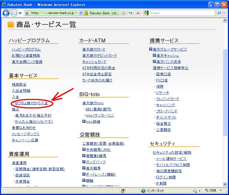Viewport: 229px width, 195px height.
Task: Open the 証券口座 link
Action: pos(163,74)
